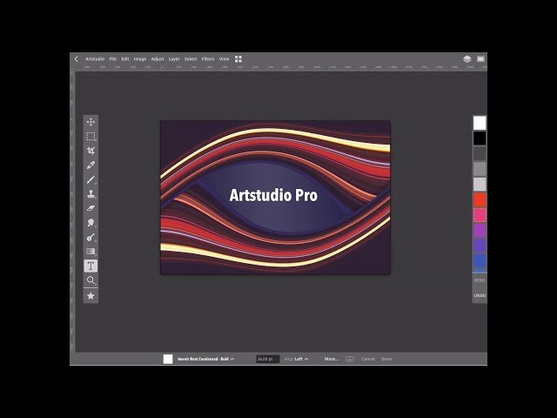Select the Dodge/Burn tool below Smudge

click(91, 238)
